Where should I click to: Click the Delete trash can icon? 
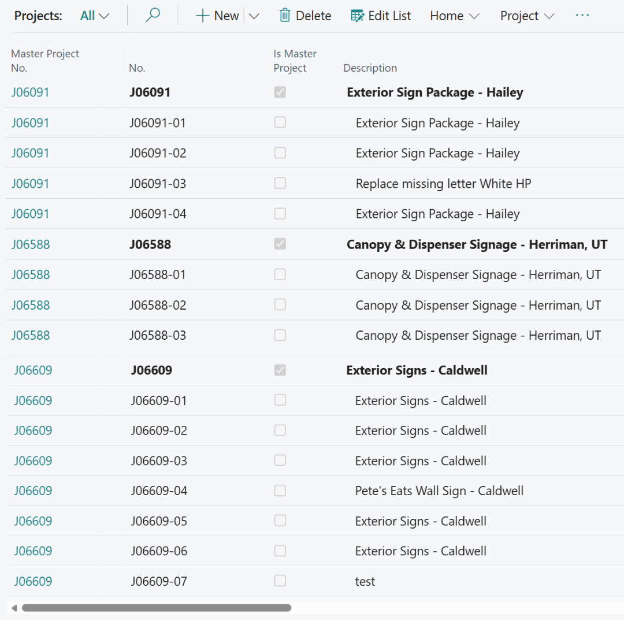(285, 16)
